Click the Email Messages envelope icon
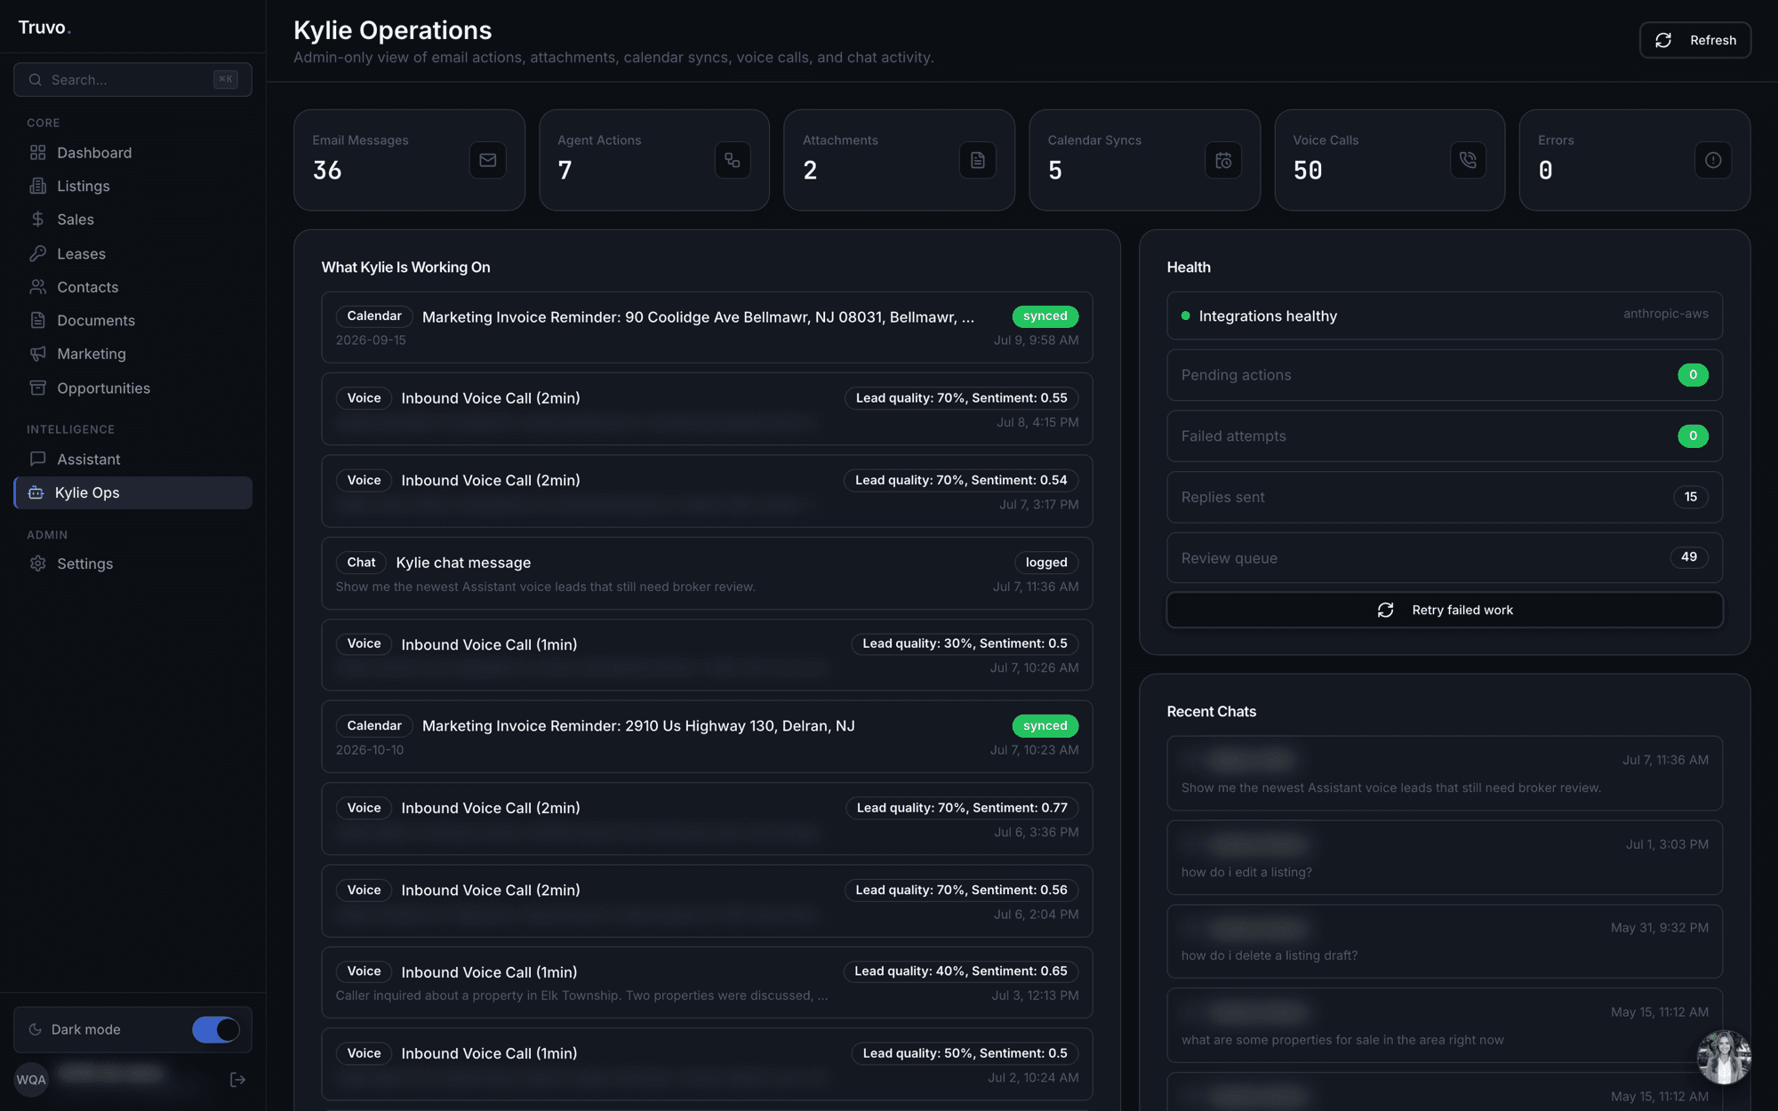Viewport: 1778px width, 1111px height. coord(487,160)
